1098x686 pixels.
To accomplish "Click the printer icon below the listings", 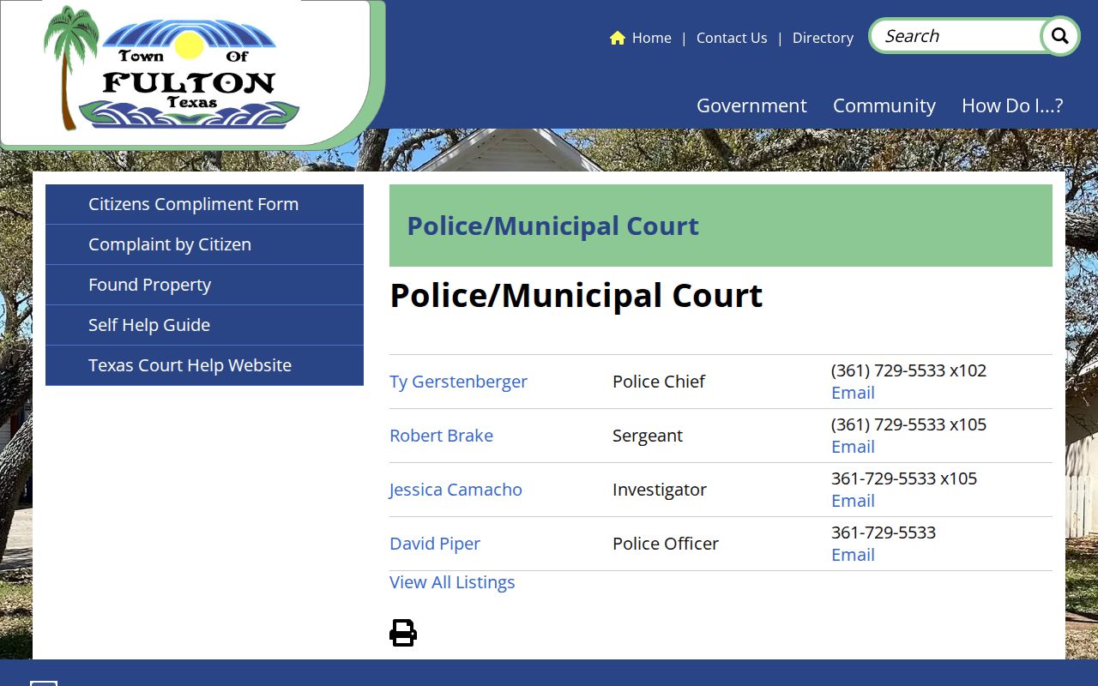I will tap(403, 633).
